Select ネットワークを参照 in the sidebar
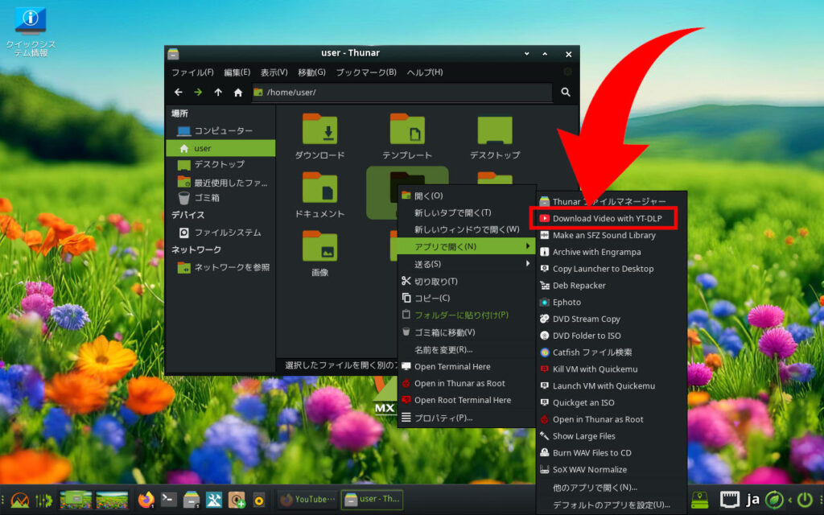 [220, 267]
